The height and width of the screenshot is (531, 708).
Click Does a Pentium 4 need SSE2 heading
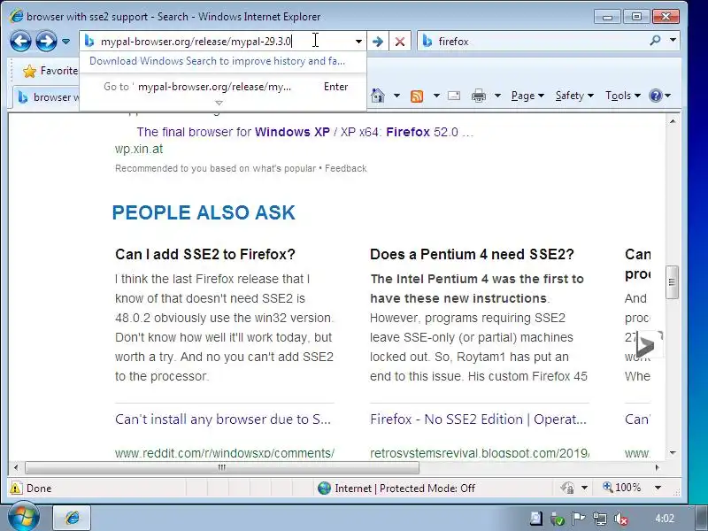tap(472, 254)
